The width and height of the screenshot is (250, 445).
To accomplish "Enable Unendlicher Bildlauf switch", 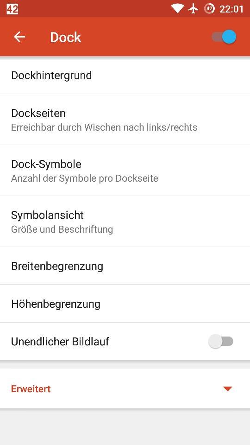I will click(x=221, y=342).
